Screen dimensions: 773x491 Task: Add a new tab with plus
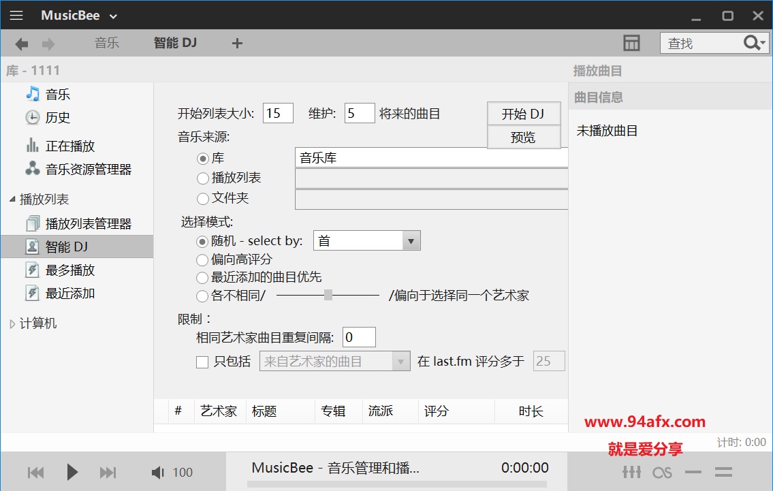tap(237, 44)
